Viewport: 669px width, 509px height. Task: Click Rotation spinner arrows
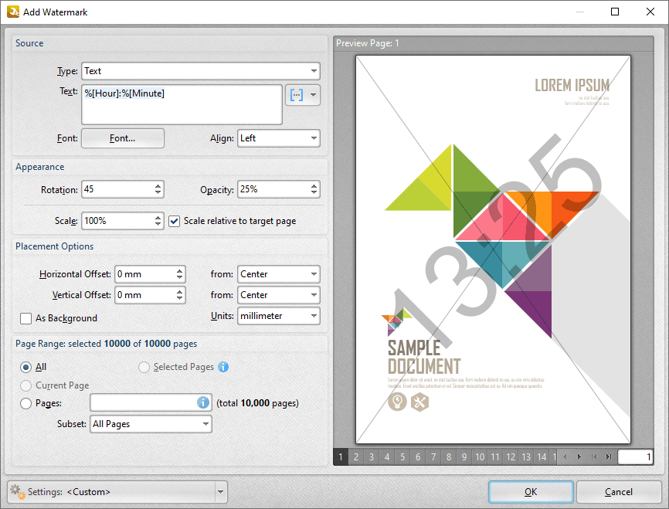[x=158, y=189]
